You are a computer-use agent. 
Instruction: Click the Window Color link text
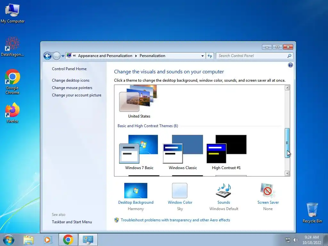click(180, 202)
